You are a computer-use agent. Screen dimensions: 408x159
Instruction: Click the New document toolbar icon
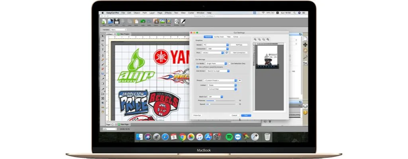(104, 21)
